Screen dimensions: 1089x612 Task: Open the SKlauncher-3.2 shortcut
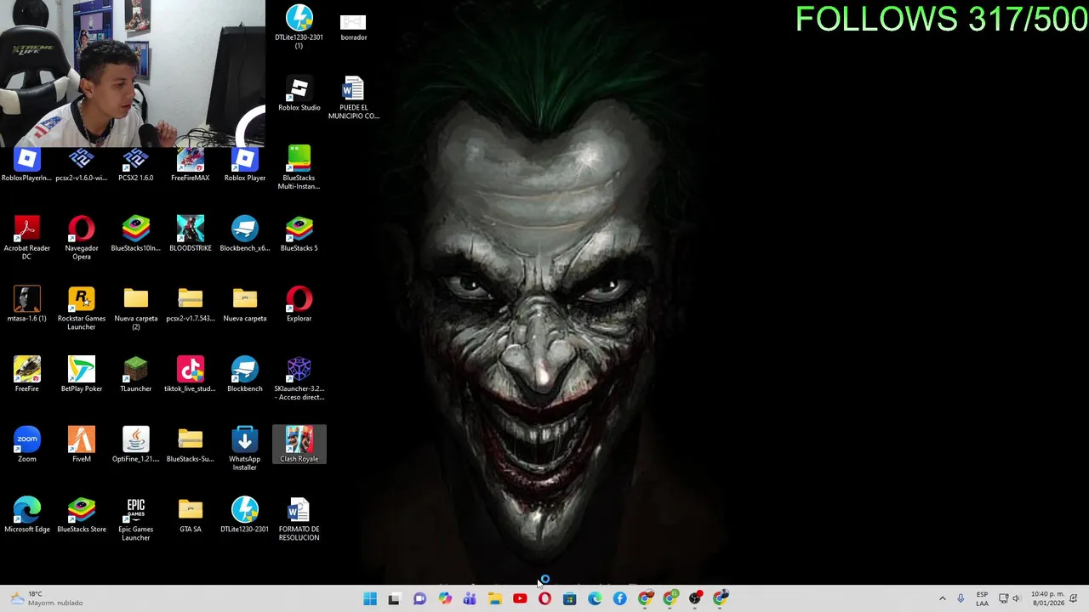click(299, 379)
